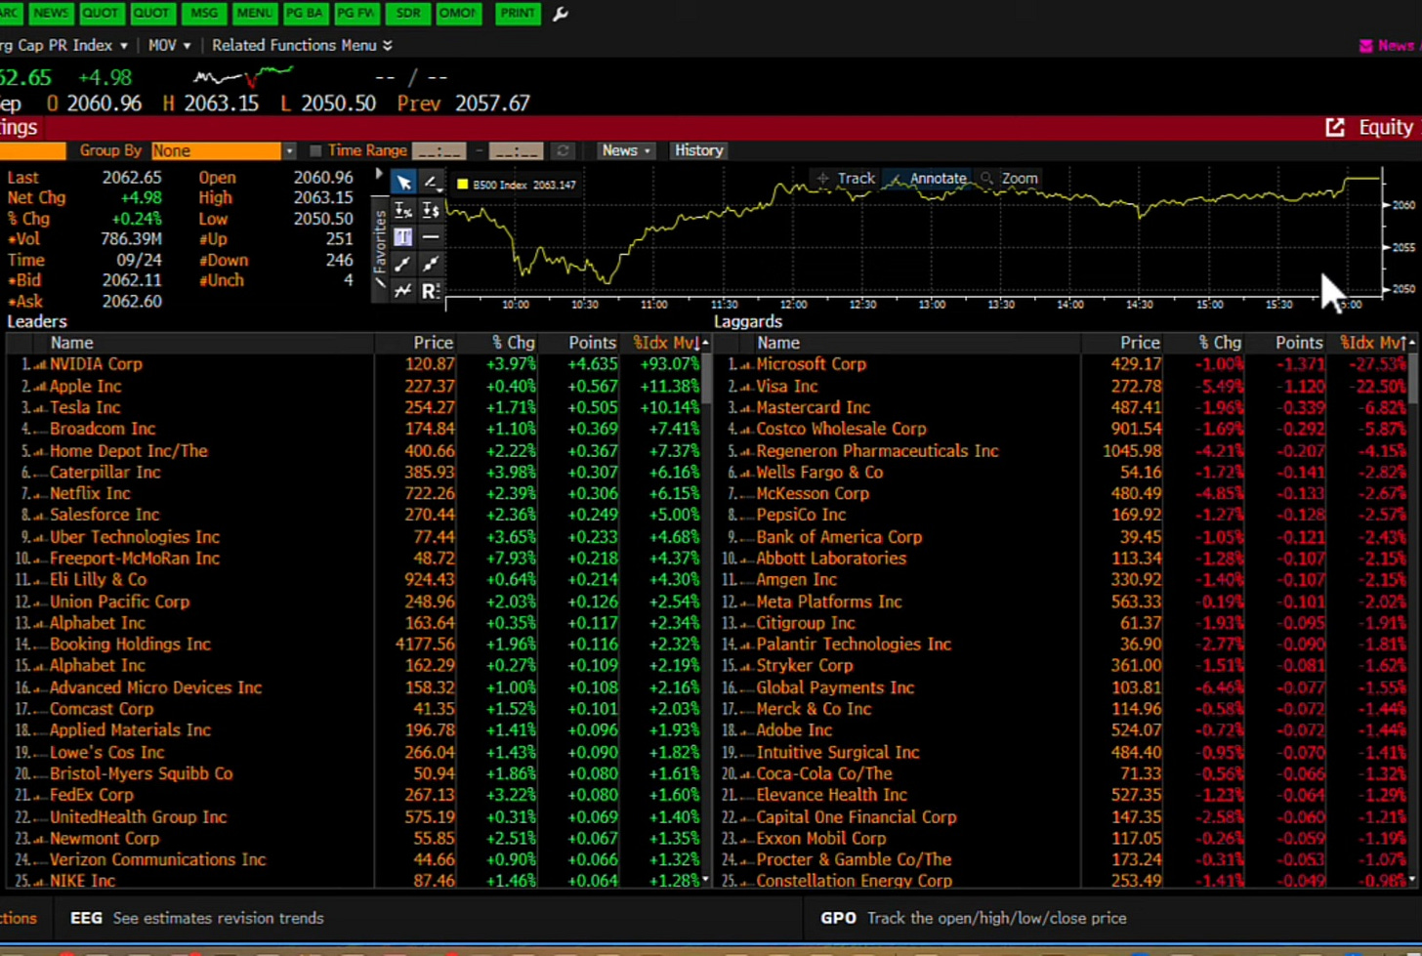Click the chart icon beside Costco Wholesale Corp
The width and height of the screenshot is (1422, 956).
click(746, 429)
